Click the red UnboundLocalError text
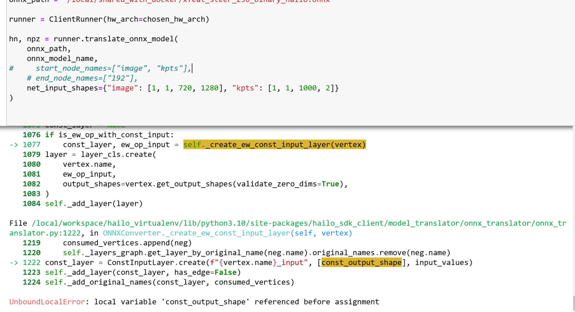This screenshot has height=312, width=575. 47,302
